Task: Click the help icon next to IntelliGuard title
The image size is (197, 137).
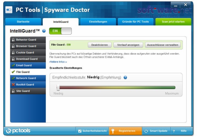Action: click(44, 31)
